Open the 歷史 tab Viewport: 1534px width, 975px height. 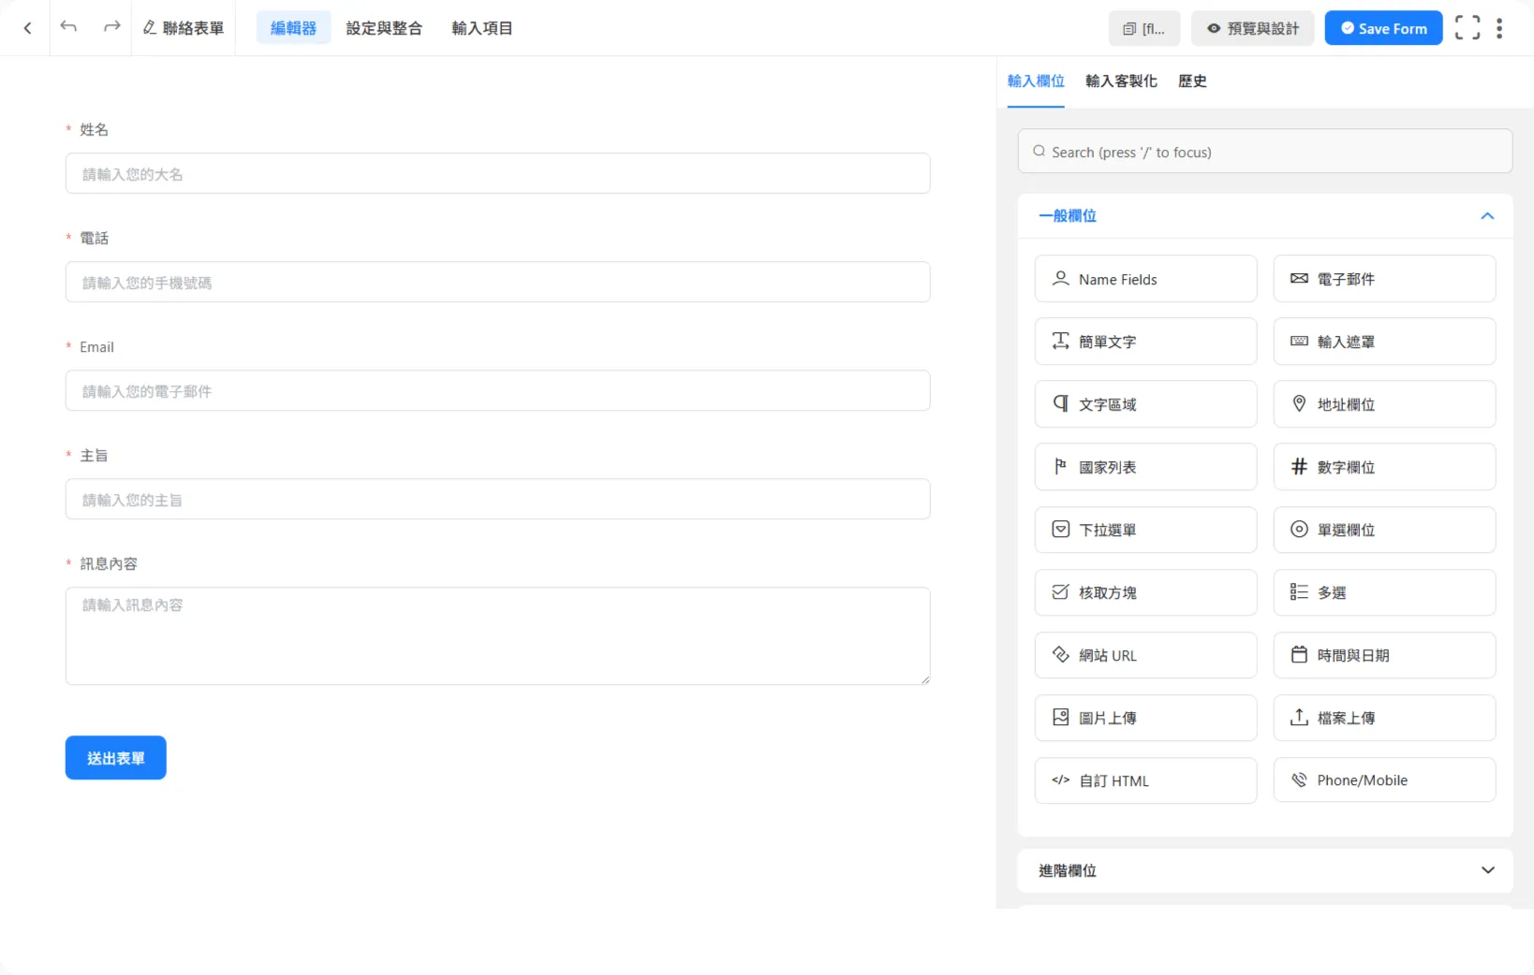[1191, 81]
